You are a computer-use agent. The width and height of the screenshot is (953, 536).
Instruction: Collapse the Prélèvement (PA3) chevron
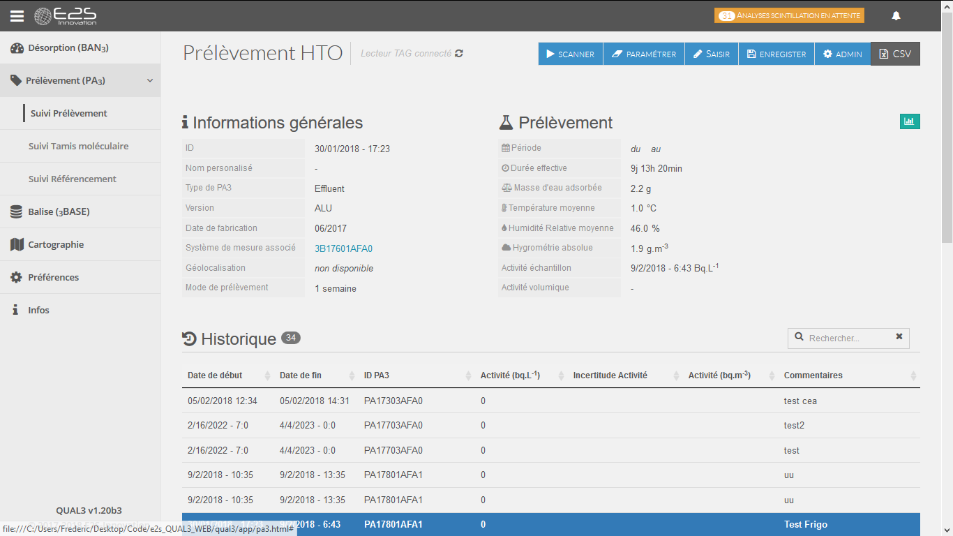(x=150, y=81)
